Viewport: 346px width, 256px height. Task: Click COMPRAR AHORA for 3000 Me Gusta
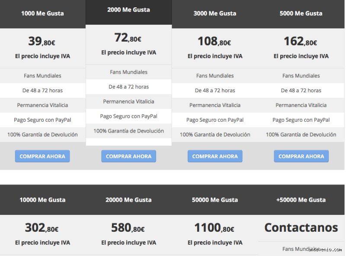[x=215, y=156]
